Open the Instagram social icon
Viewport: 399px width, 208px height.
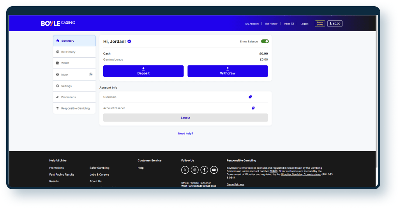(195, 170)
